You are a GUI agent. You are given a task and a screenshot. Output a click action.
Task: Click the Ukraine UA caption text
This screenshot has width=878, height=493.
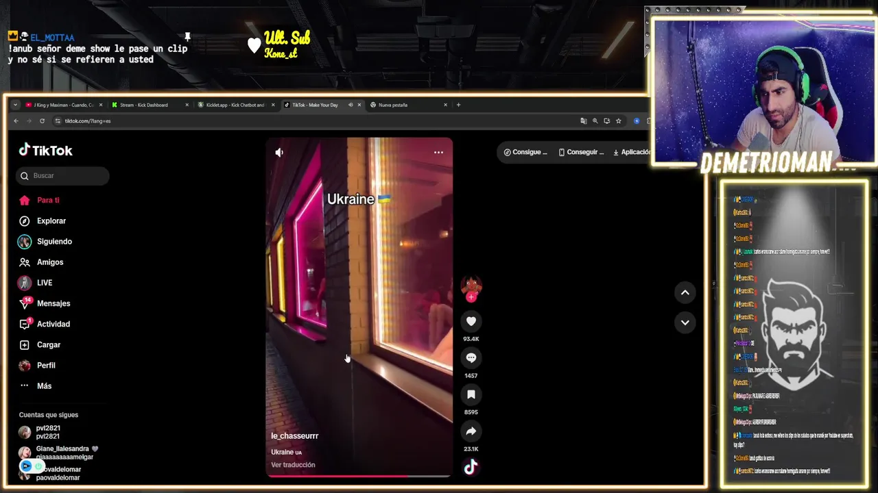pyautogui.click(x=286, y=452)
